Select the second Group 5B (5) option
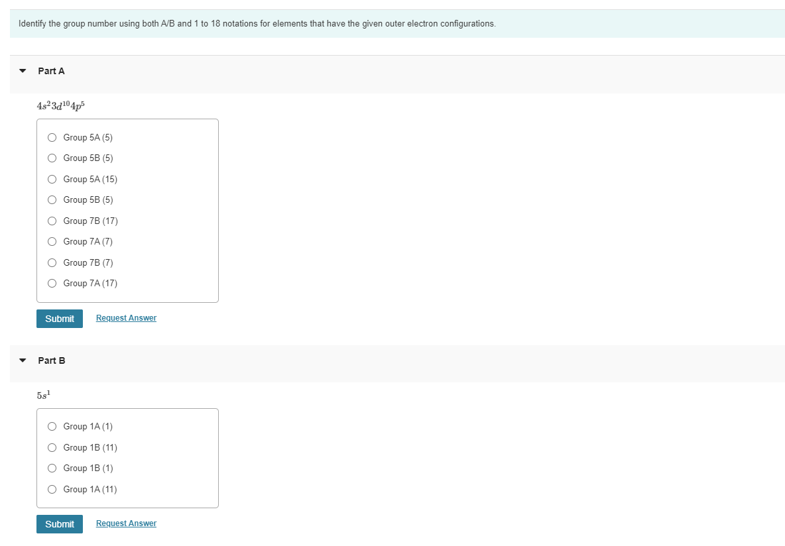Viewport: 785px width, 546px height. [x=52, y=199]
